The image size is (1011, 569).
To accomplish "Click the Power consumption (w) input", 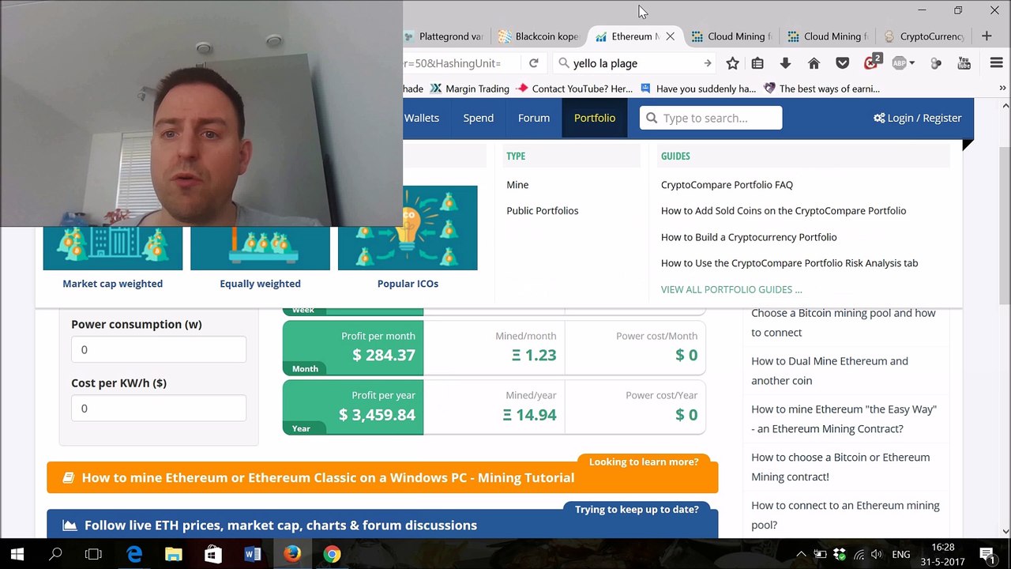I will 159,349.
